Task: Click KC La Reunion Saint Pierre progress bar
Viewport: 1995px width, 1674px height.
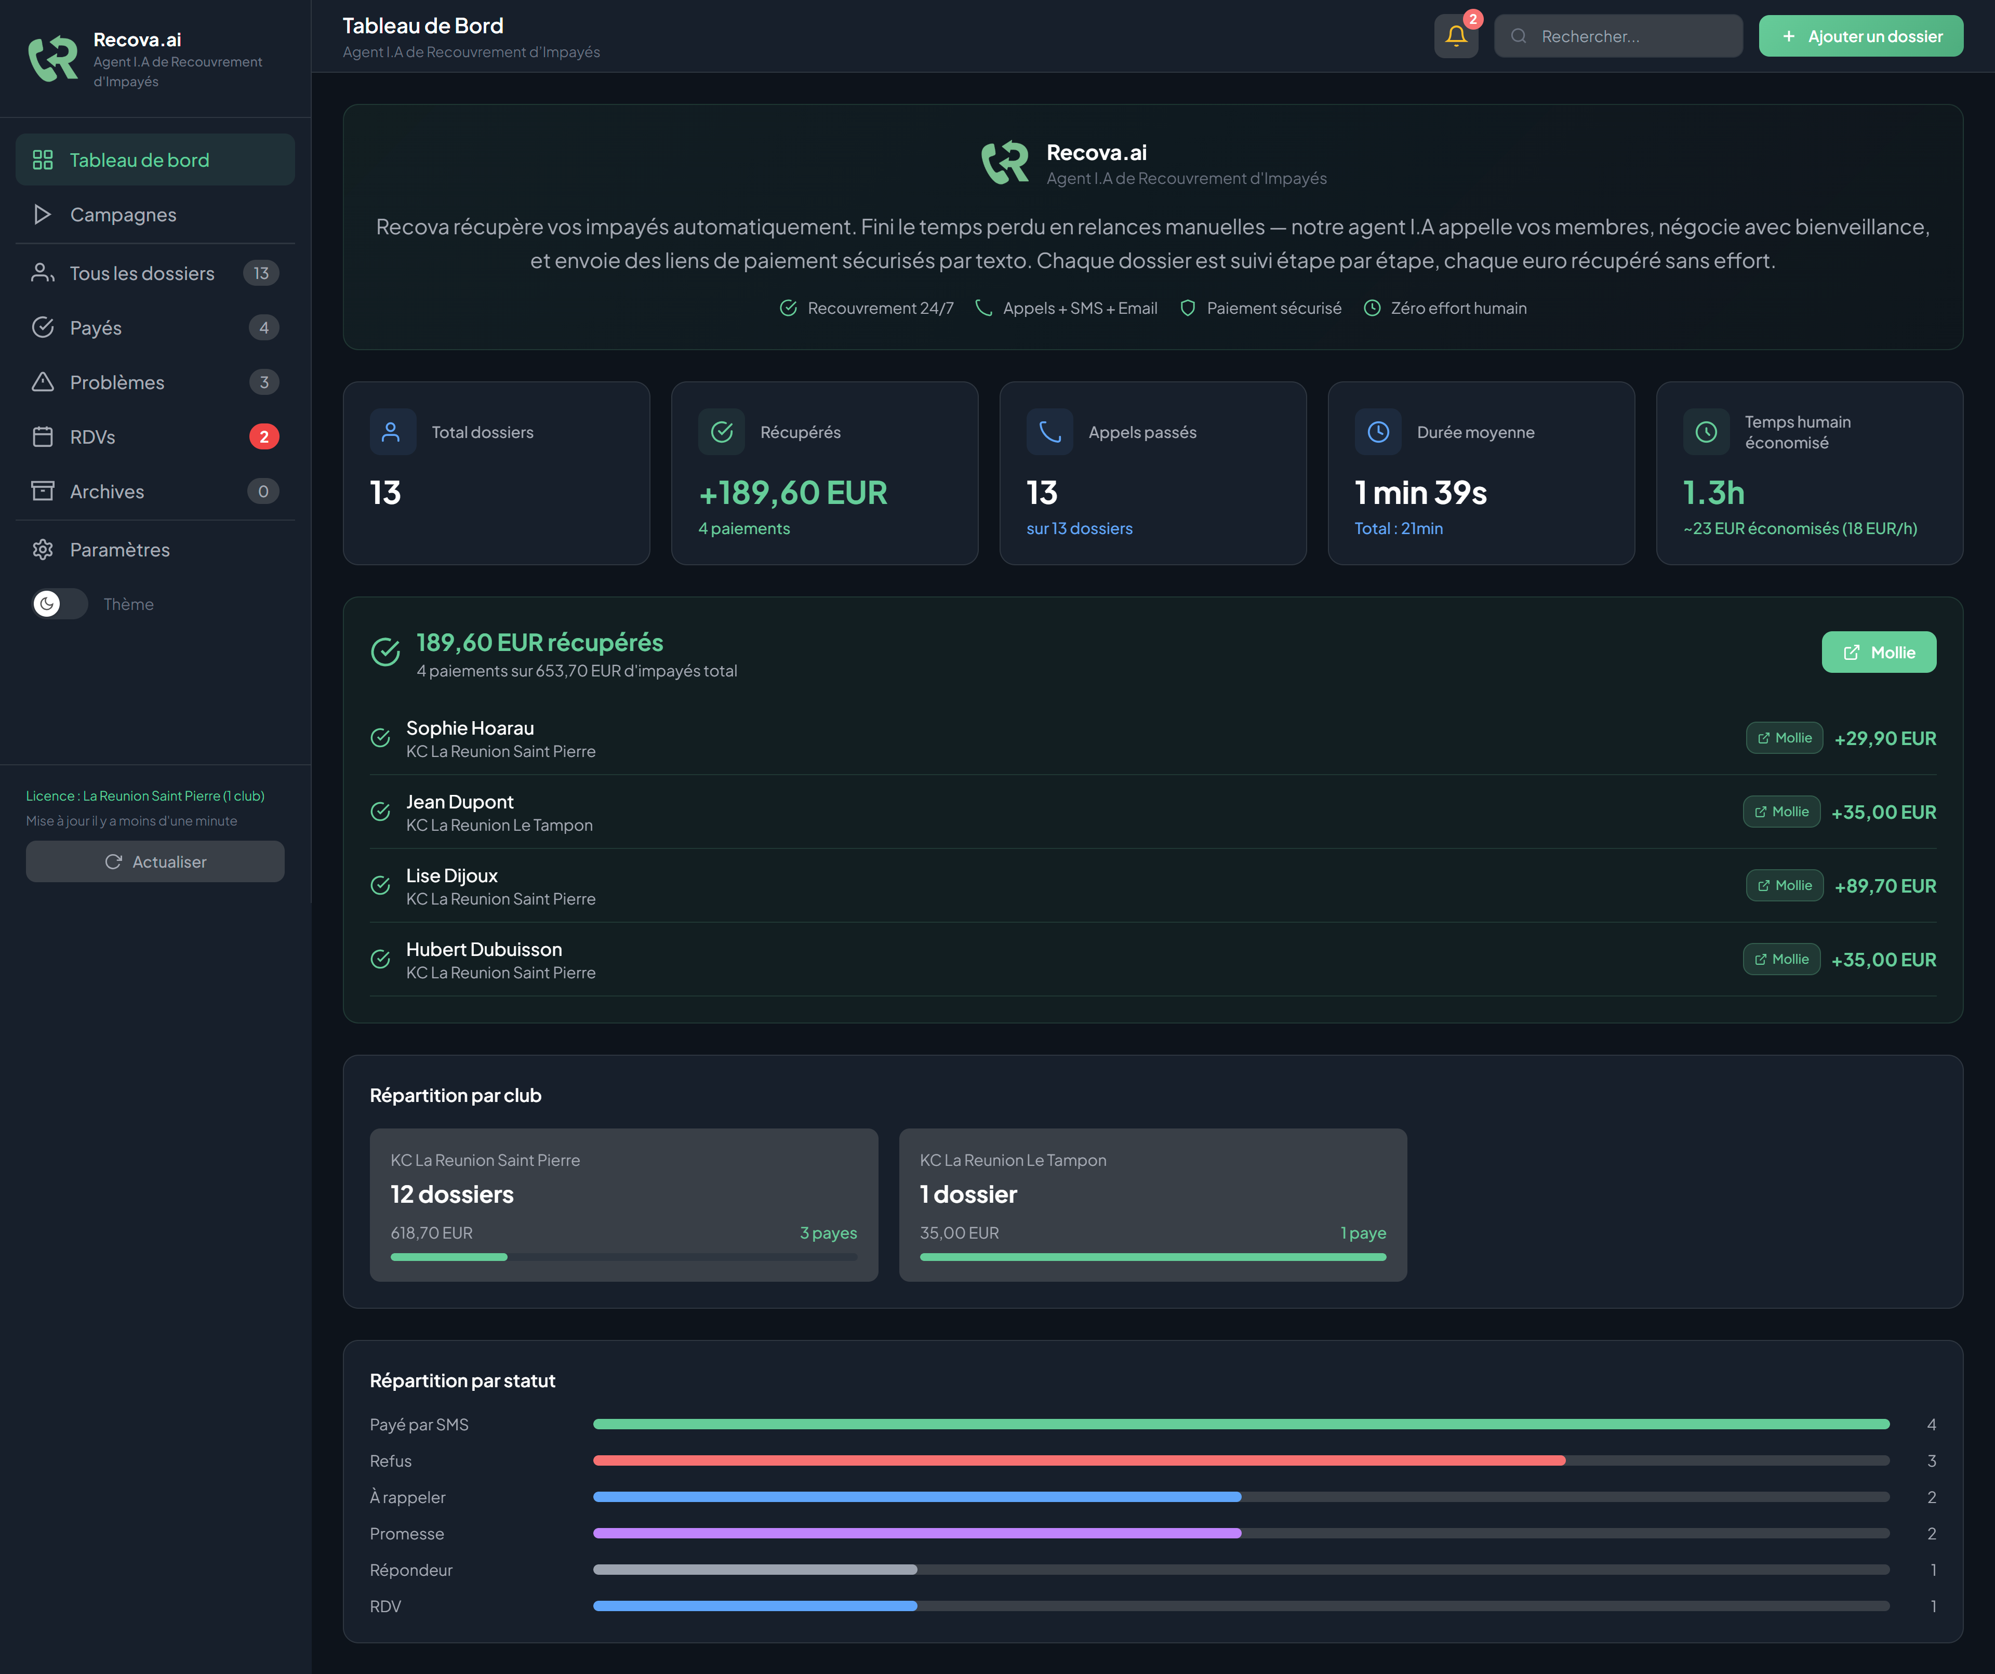Action: click(x=623, y=1257)
